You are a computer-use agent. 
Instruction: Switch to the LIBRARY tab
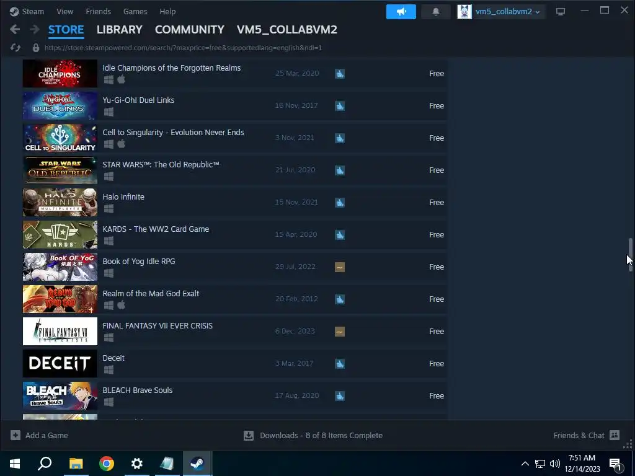tap(120, 30)
